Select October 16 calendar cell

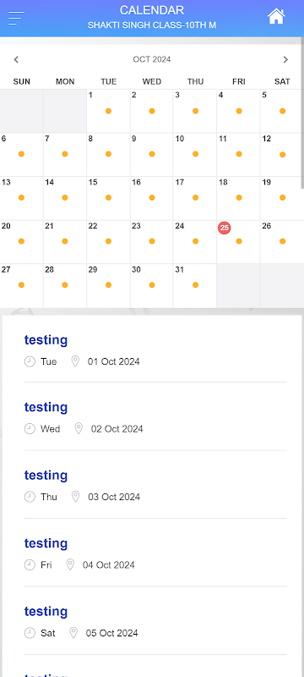(151, 198)
